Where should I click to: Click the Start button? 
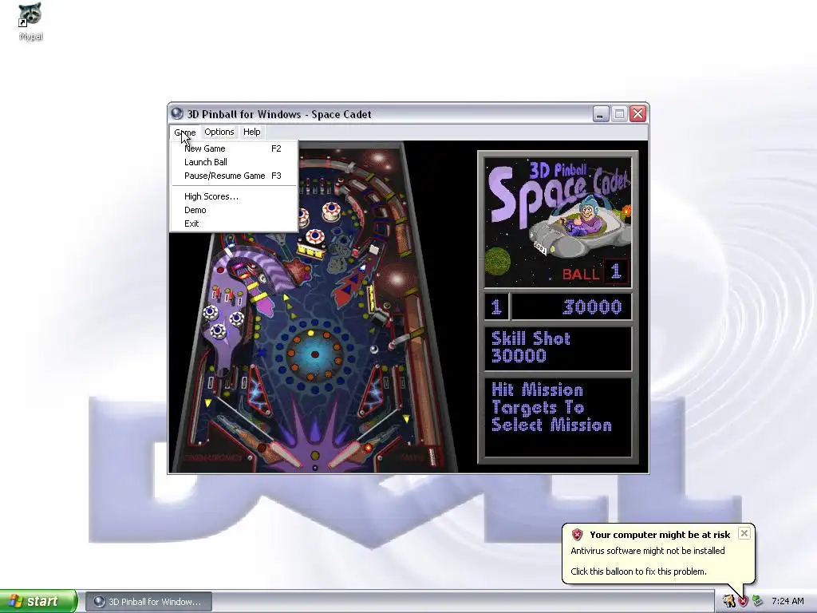[x=38, y=601]
